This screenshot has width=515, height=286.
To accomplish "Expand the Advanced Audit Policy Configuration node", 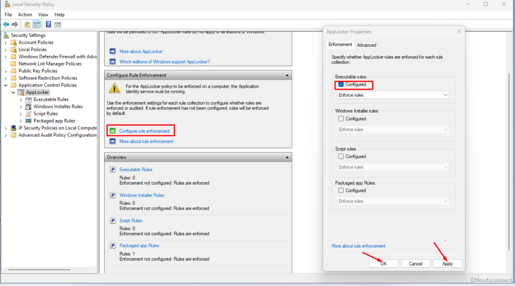I will [6, 135].
